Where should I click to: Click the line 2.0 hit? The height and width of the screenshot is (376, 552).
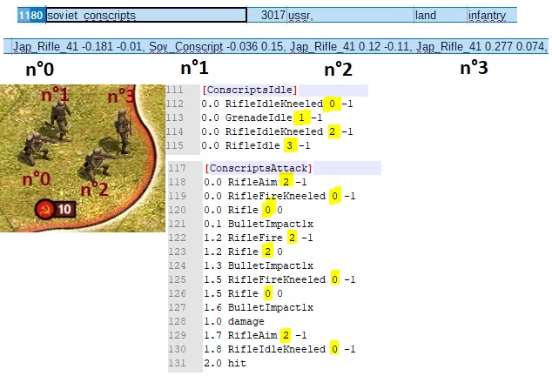click(x=225, y=363)
